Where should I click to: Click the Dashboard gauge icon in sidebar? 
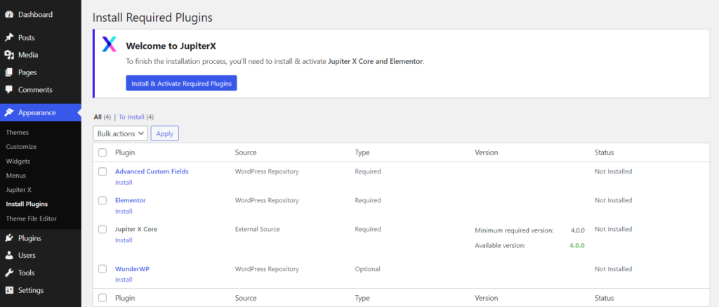8,15
